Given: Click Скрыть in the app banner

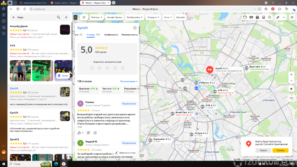Looking at the screenshot, I should 263,150.
